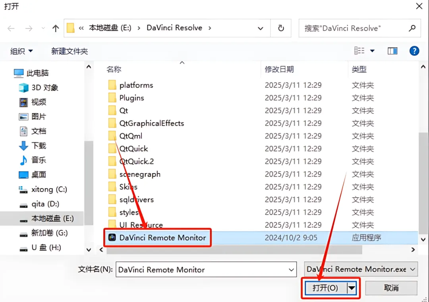Open 3D 对象 in sidebar
429x302 pixels.
tap(39, 88)
